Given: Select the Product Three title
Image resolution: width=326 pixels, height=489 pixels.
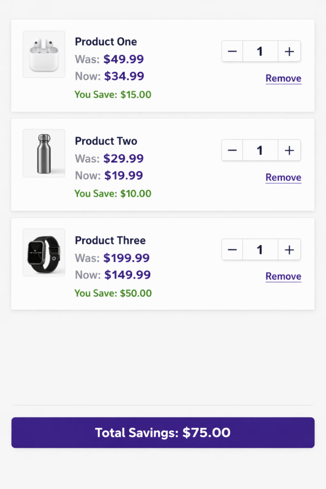Looking at the screenshot, I should pyautogui.click(x=110, y=240).
